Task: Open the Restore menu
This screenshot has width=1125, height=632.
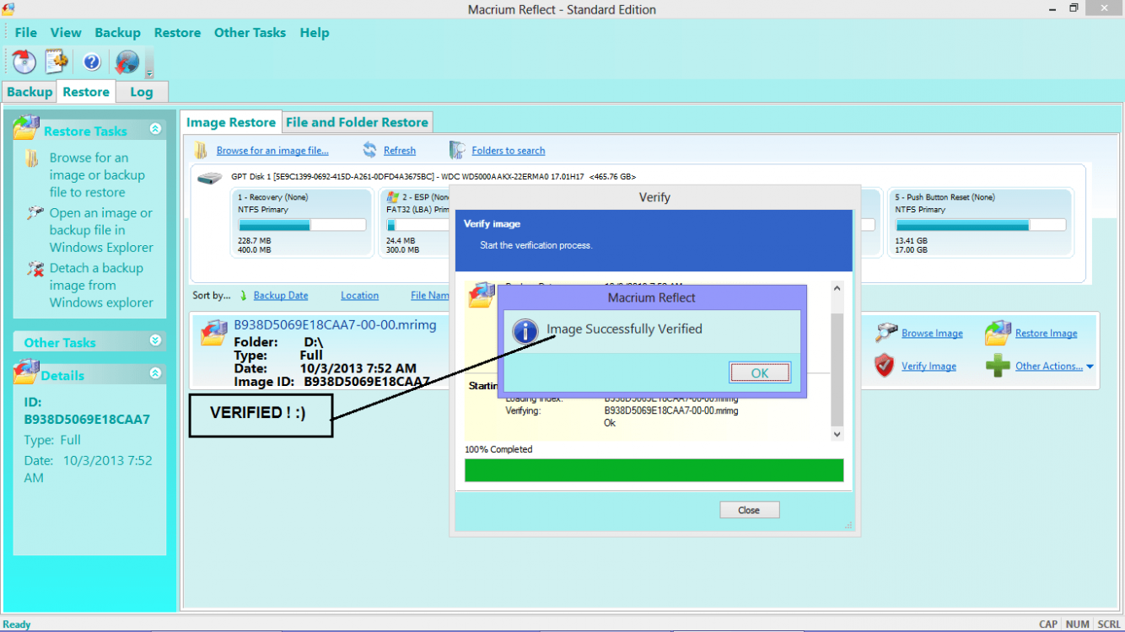Action: click(x=177, y=32)
